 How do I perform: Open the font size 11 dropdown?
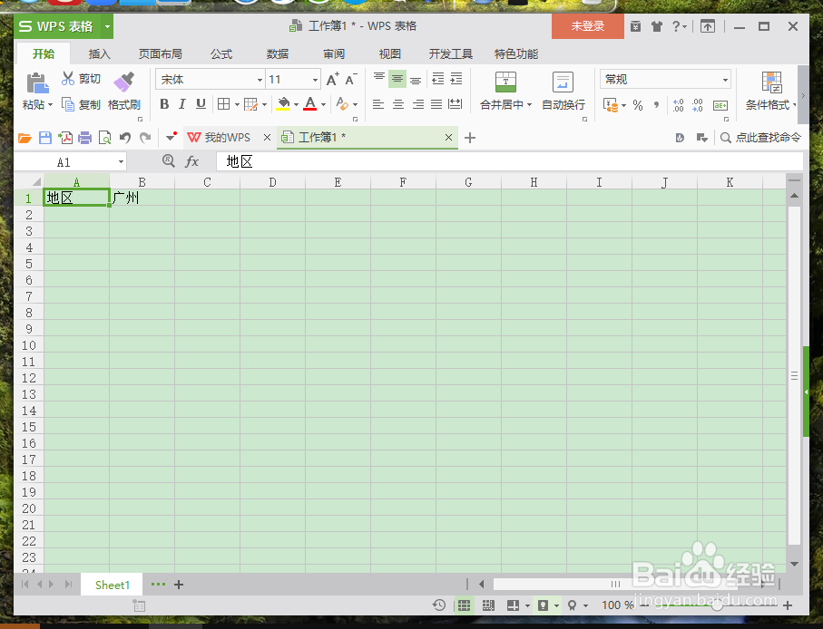click(x=315, y=80)
